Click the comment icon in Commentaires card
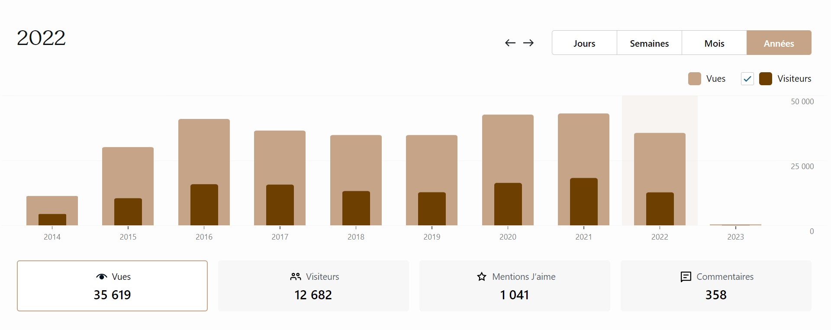831x330 pixels. (686, 277)
